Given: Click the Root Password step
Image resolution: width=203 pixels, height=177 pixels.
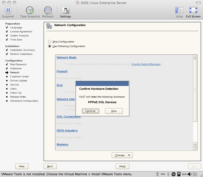Looking at the screenshot, I should click(x=18, y=64).
